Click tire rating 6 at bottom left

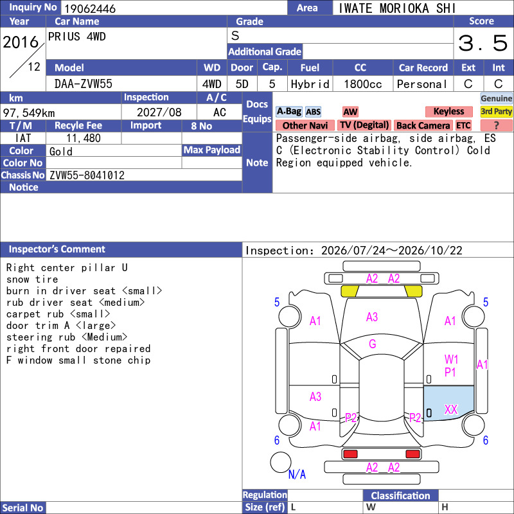(x=277, y=440)
